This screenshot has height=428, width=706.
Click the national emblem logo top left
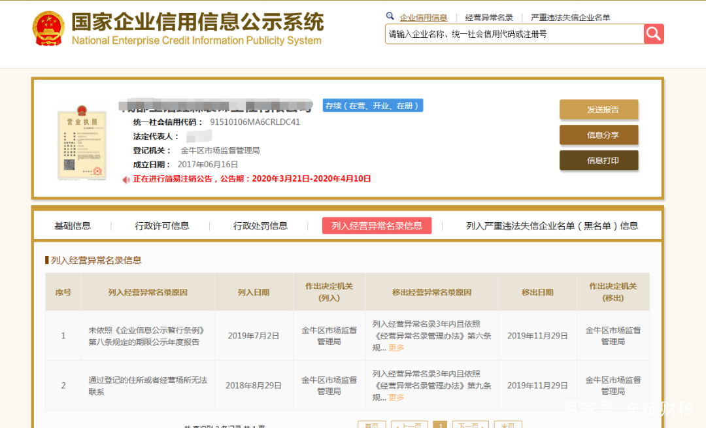tap(47, 28)
